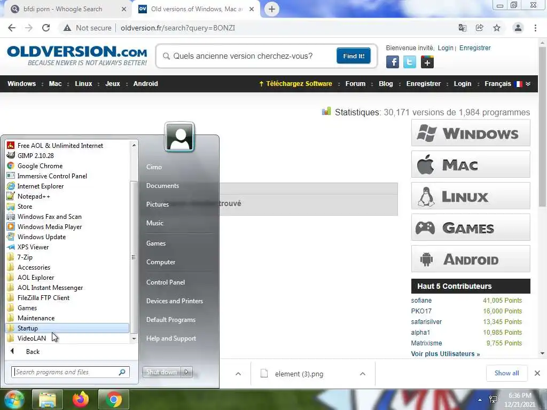Screen dimensions: 547x410
Task: Open Help and Support
Action: pos(171,338)
